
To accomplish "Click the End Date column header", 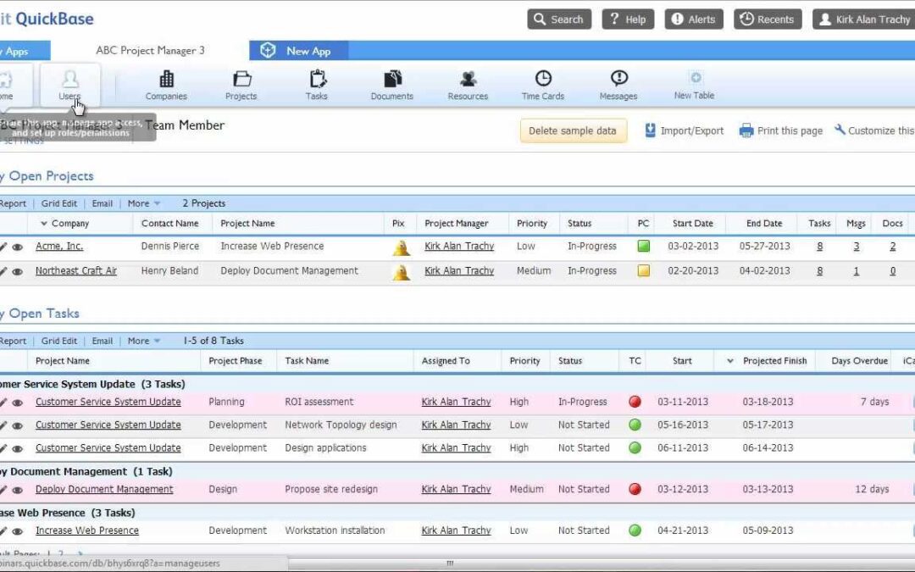I will [764, 223].
